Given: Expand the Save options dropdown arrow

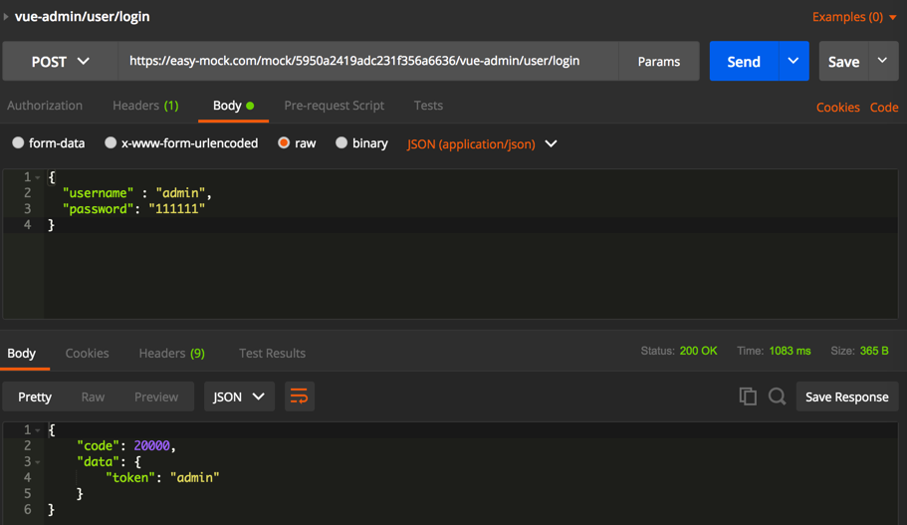Looking at the screenshot, I should coord(882,62).
